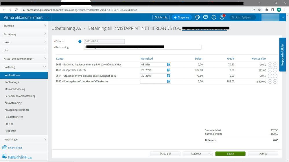Open Resultatenheter page
This screenshot has height=162, width=289.
[x=14, y=117]
